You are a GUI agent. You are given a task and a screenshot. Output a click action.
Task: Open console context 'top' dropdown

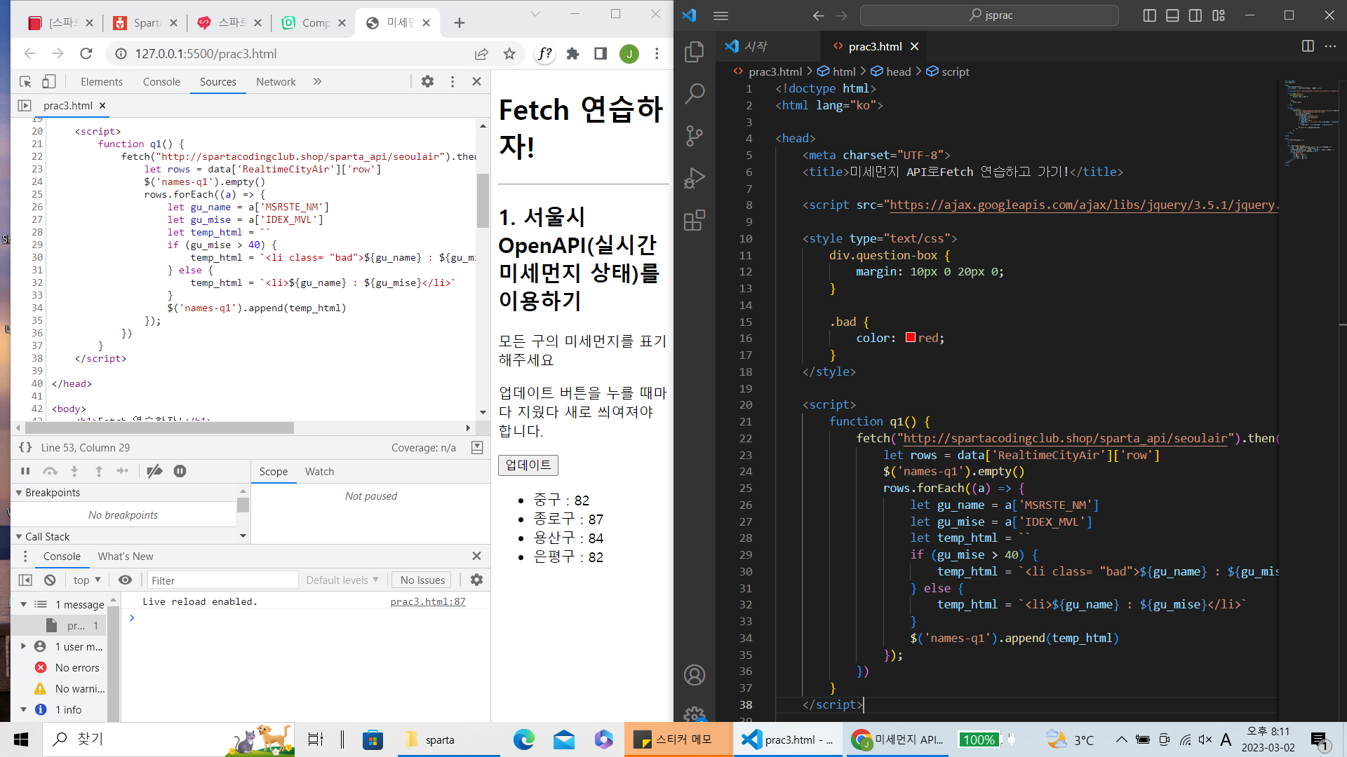[87, 580]
